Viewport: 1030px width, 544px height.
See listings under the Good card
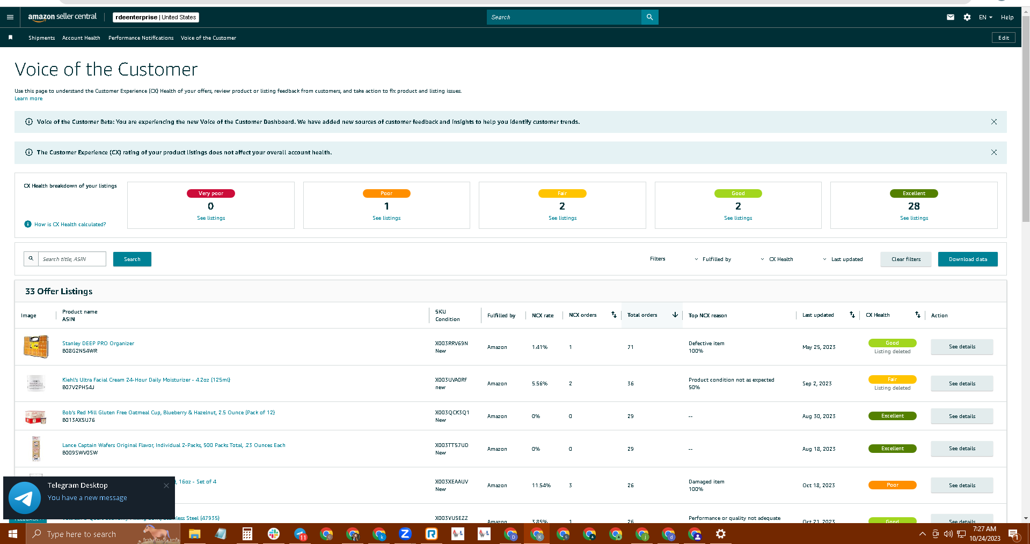click(738, 218)
